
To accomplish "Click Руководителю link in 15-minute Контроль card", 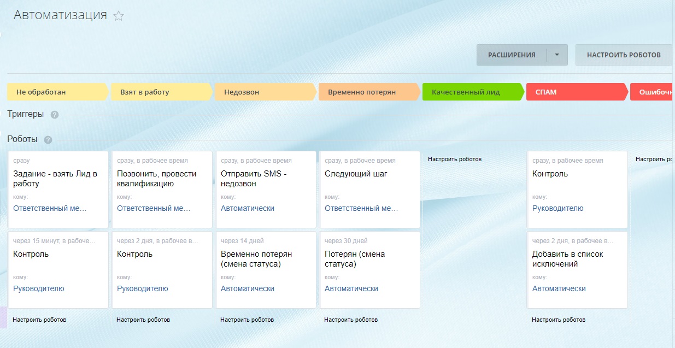I will click(39, 288).
